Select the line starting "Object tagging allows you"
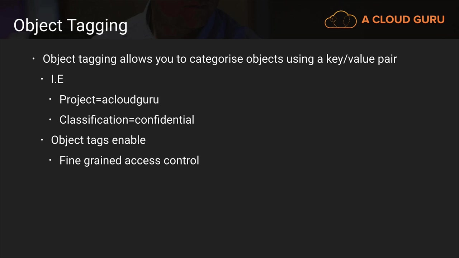459x258 pixels. pos(219,59)
